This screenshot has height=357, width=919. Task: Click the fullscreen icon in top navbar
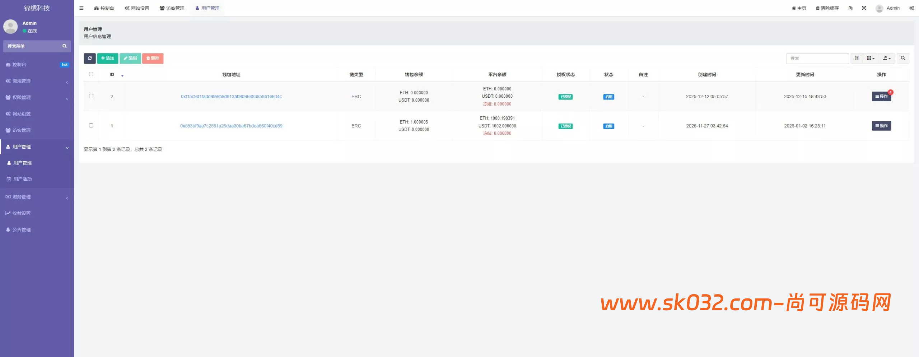[x=864, y=8]
